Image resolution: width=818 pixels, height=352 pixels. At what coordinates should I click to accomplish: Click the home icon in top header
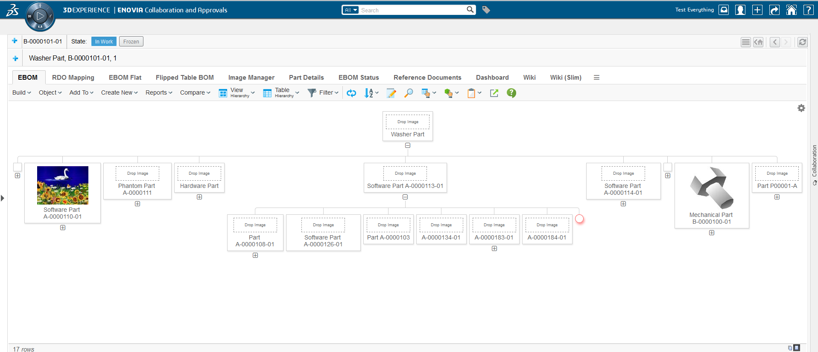pos(791,10)
